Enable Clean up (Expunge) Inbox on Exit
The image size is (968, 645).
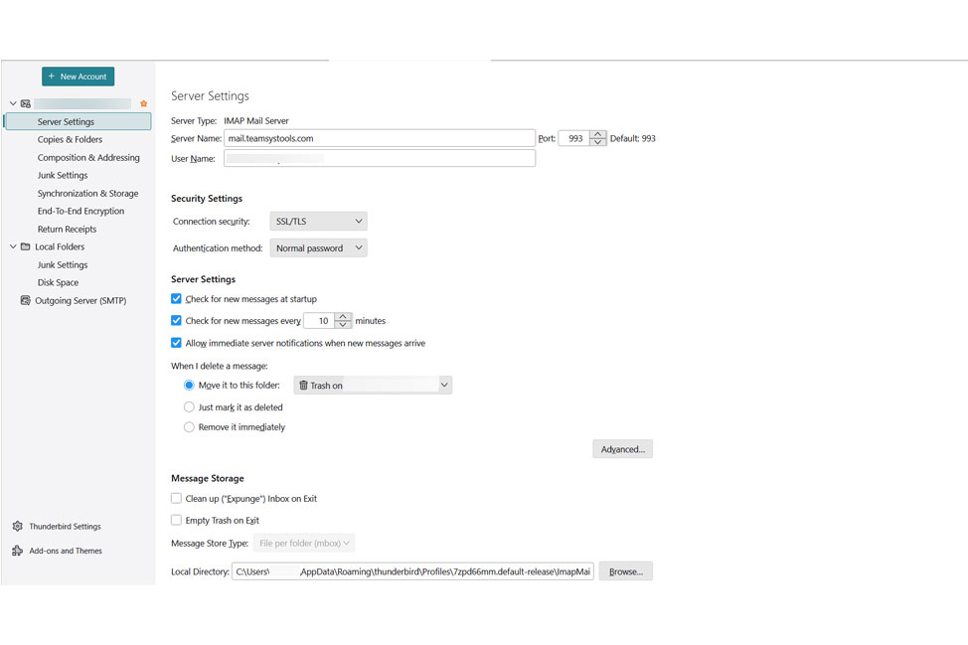coord(176,498)
